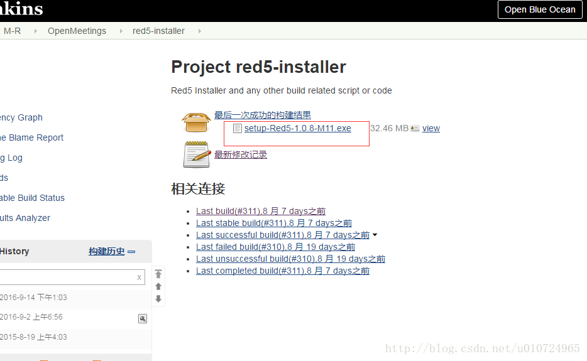This screenshot has height=361, width=587.
Task: Select build dated 2015-8-19 上午4:03
Action: 33,337
